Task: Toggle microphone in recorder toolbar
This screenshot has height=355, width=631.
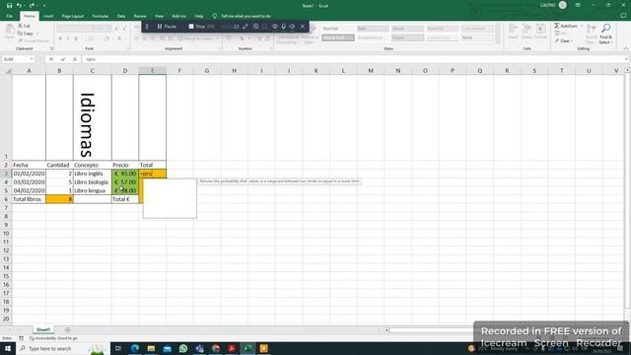Action: coord(283,27)
